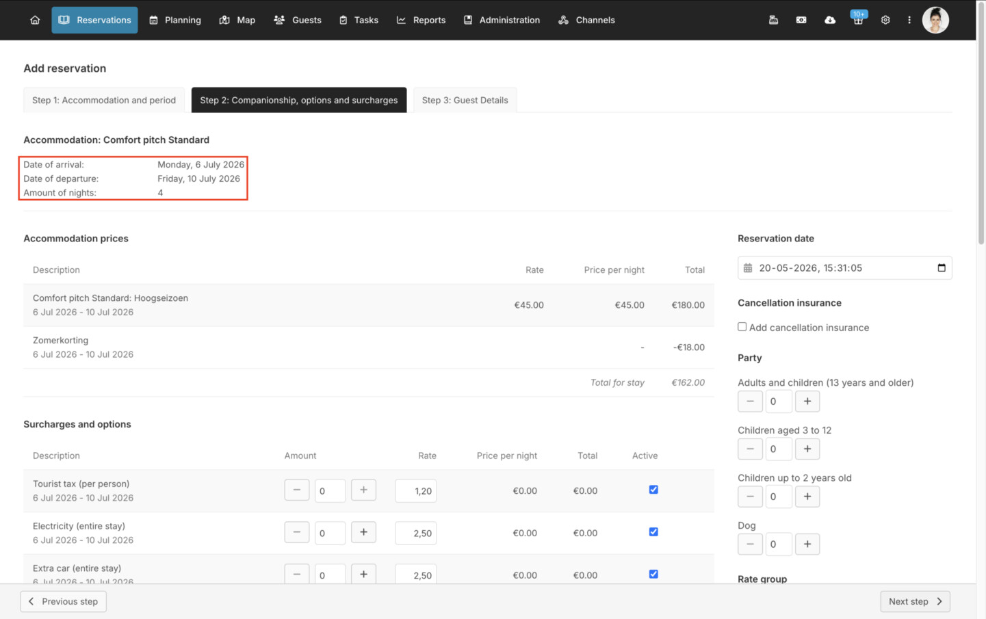Open the user profile avatar
Image resolution: width=986 pixels, height=619 pixels.
point(935,20)
